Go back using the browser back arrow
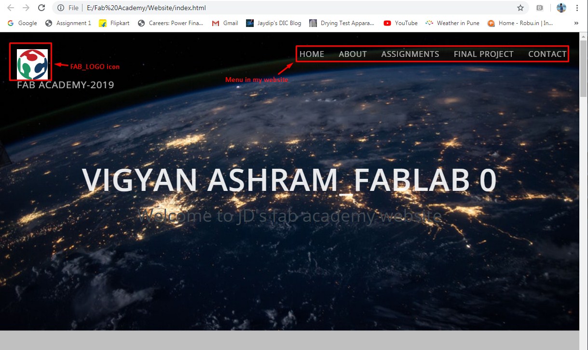Image resolution: width=588 pixels, height=350 pixels. pos(11,8)
